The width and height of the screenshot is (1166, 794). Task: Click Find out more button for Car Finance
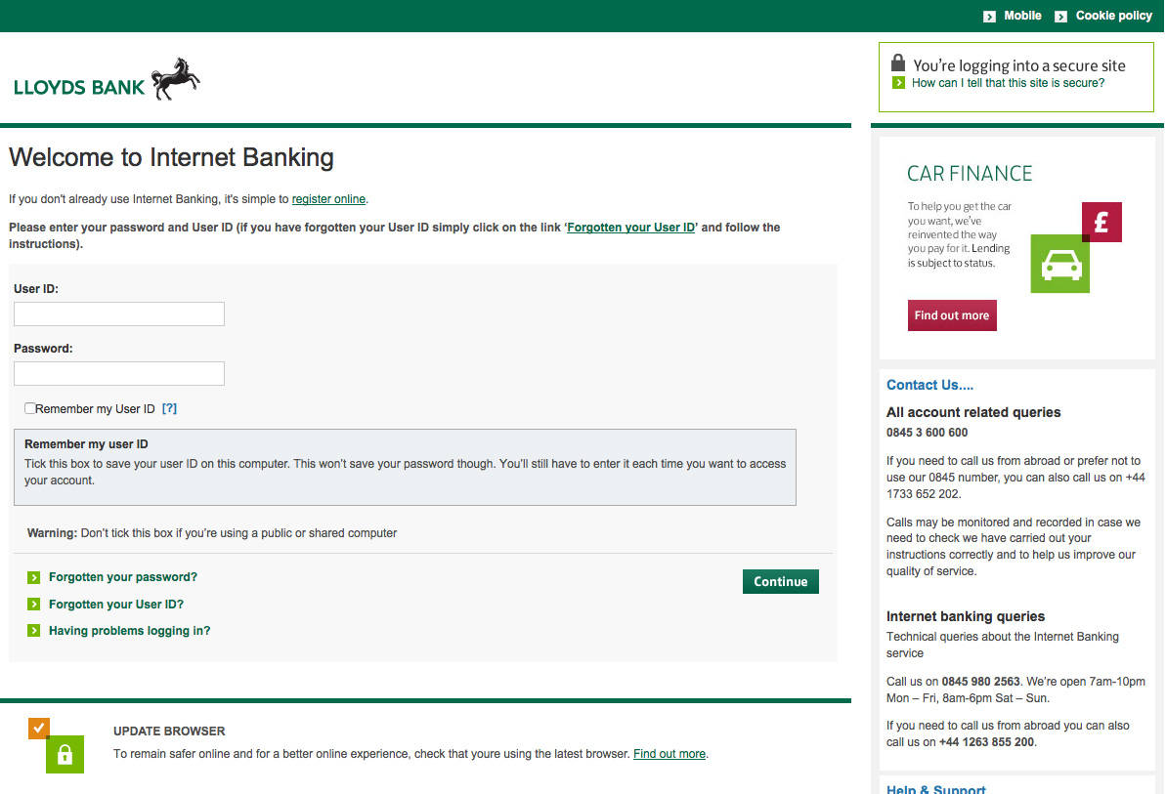[x=952, y=315]
